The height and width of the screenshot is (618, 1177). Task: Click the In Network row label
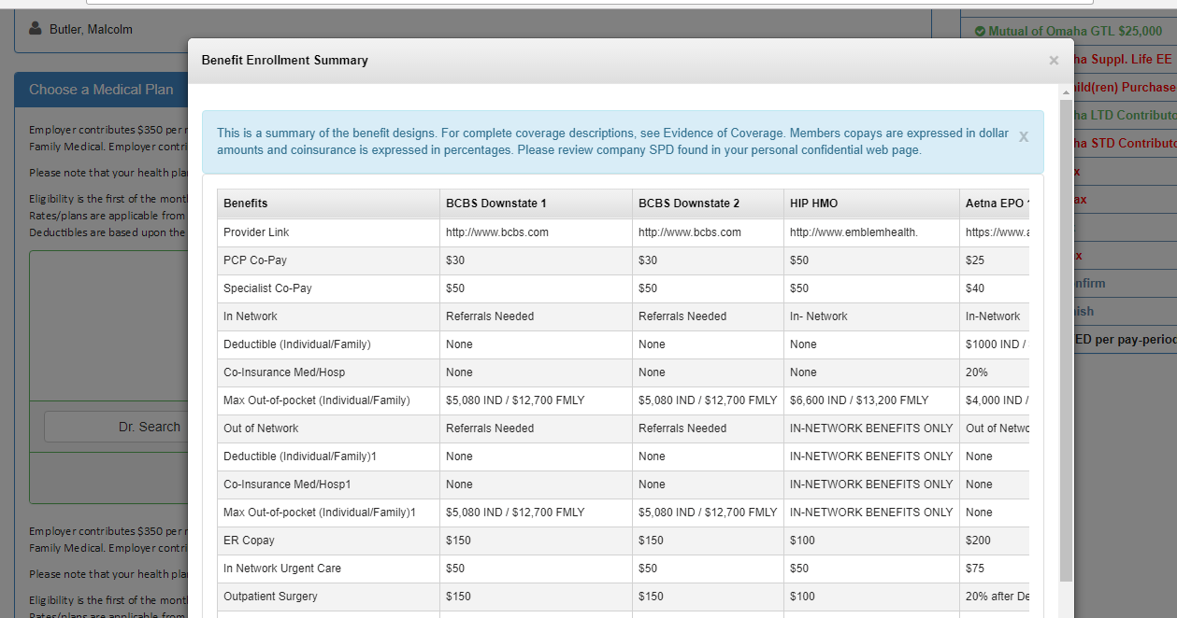251,316
